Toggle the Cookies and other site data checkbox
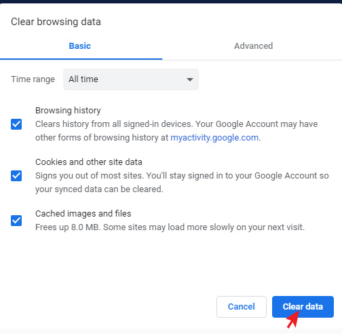The image size is (342, 334). tap(16, 176)
